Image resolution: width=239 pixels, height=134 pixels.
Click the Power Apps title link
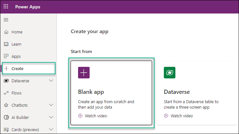pyautogui.click(x=28, y=7)
